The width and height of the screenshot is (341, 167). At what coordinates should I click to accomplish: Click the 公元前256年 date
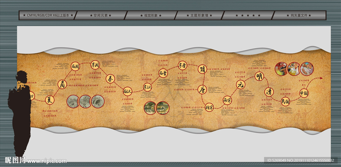tap(95, 78)
